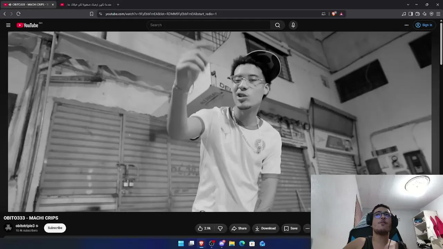Screen dimensions: 443x249
Task: Start voice search with the microphone
Action: click(293, 25)
